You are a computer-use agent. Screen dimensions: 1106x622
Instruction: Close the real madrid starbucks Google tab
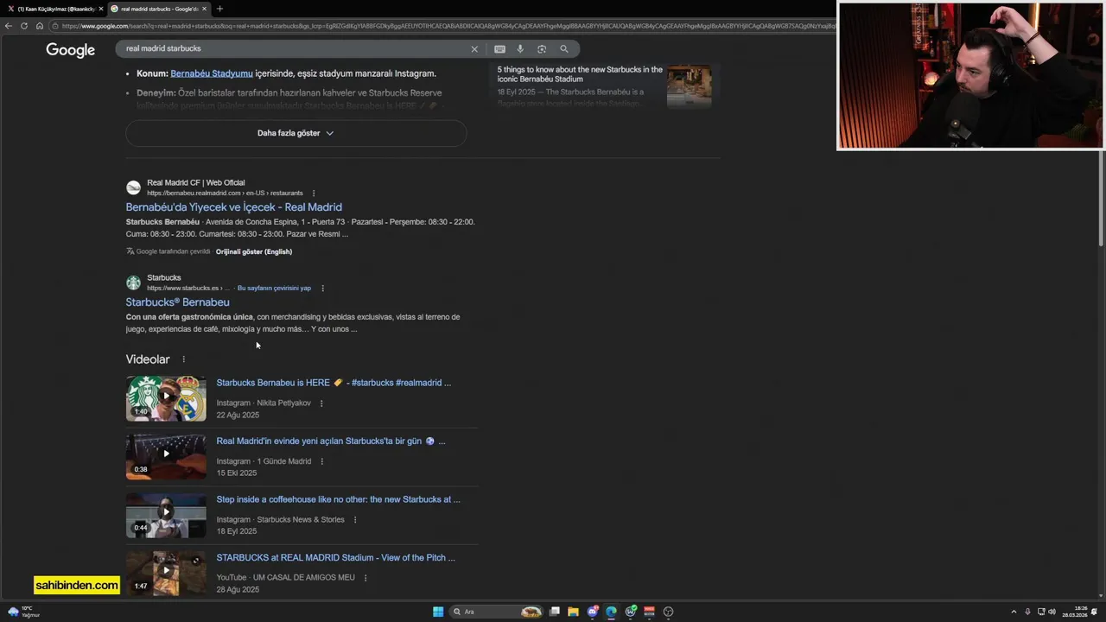coord(205,9)
